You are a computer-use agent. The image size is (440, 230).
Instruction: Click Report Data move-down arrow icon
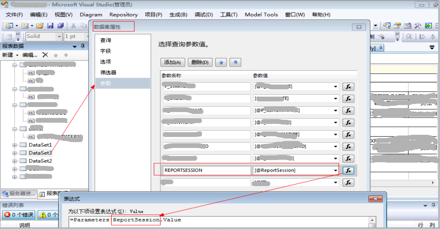coord(66,55)
